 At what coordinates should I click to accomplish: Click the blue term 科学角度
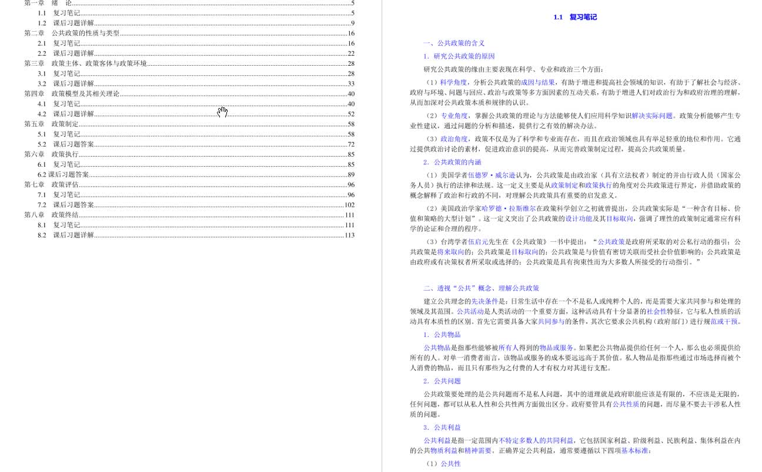(x=453, y=83)
